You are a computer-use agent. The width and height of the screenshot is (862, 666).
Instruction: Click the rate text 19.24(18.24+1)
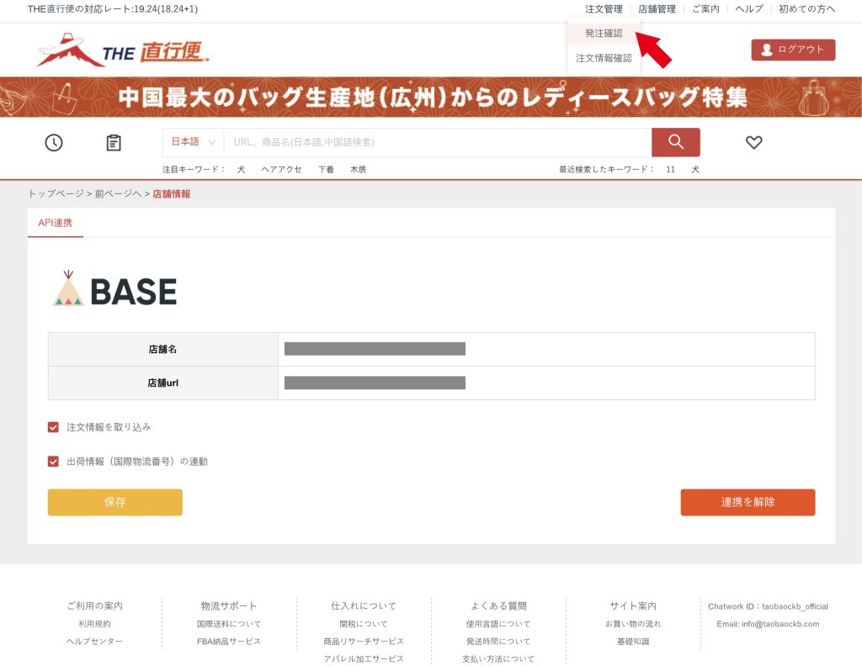click(165, 8)
